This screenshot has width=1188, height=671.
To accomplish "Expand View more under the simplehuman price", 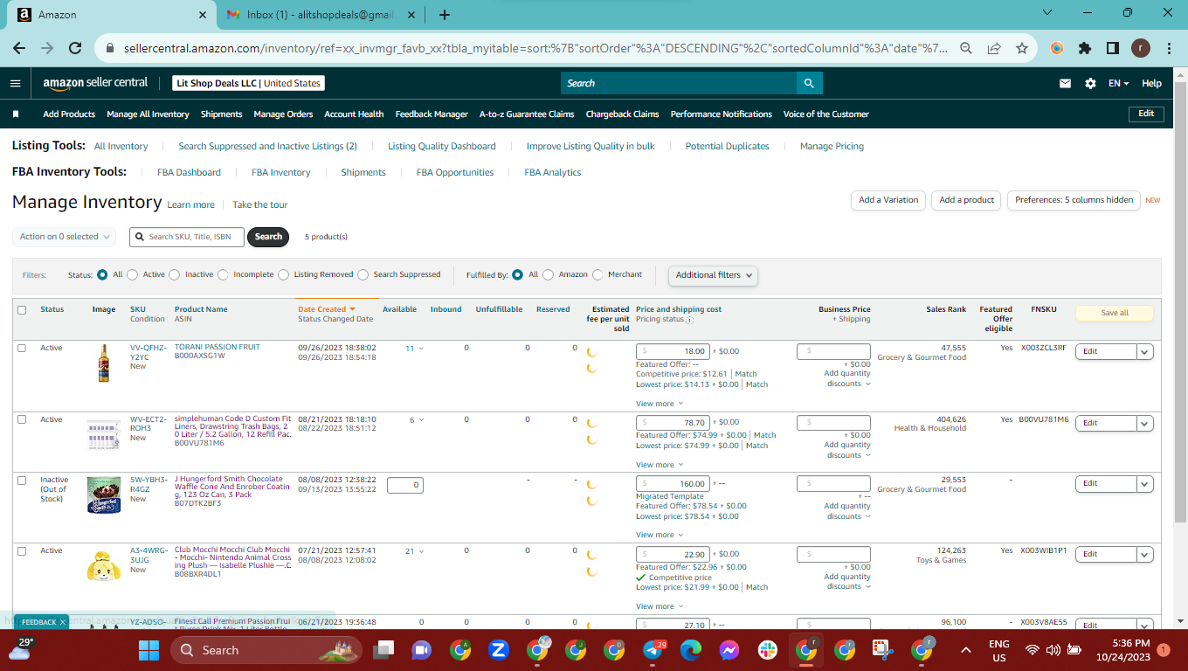I will [x=659, y=466].
